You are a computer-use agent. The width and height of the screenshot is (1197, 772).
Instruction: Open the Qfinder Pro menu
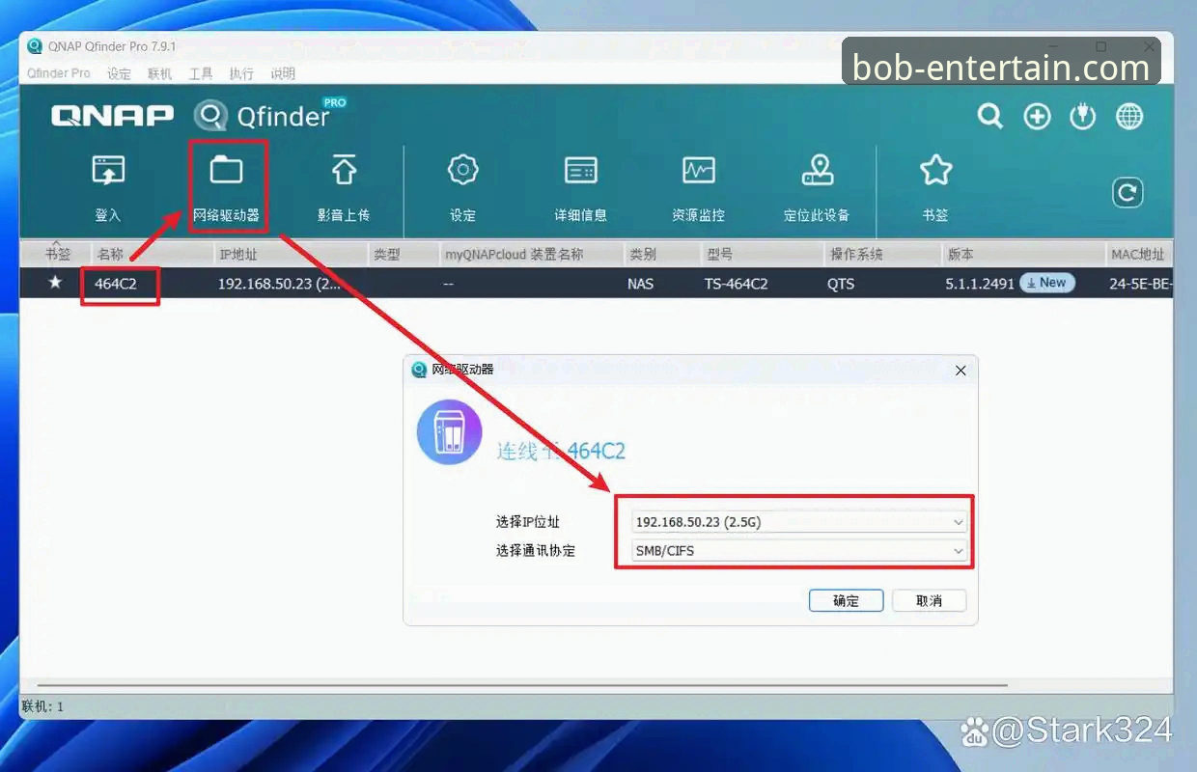click(x=58, y=73)
